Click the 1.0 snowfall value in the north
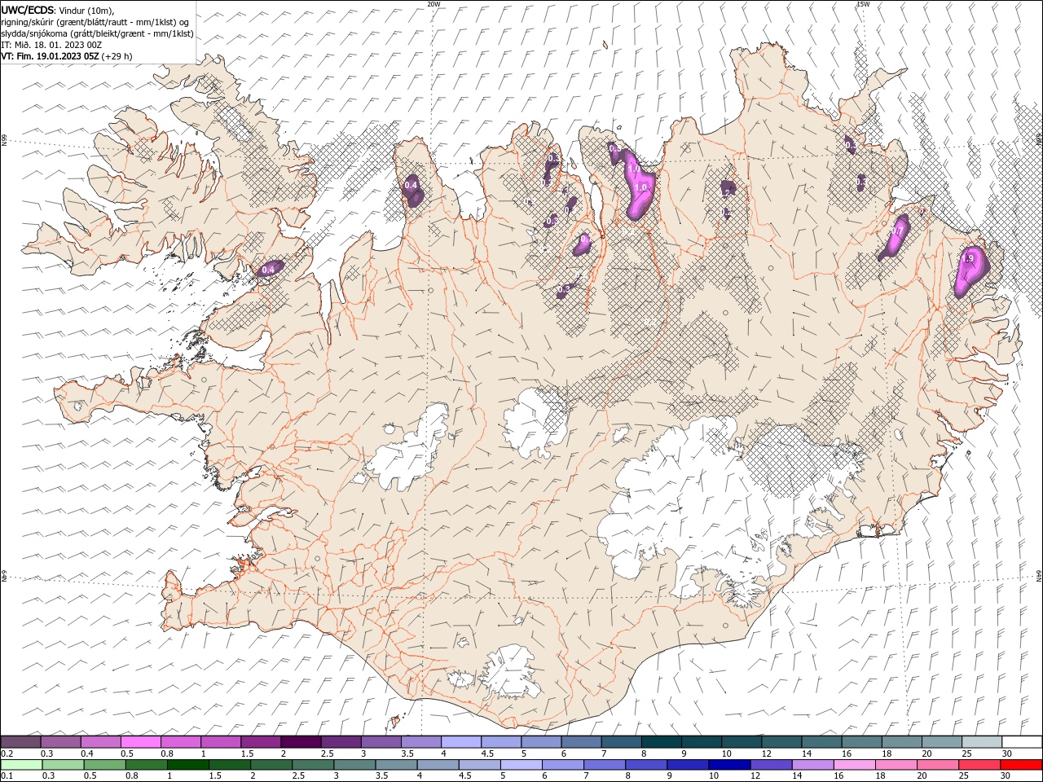This screenshot has width=1043, height=782. [x=640, y=187]
